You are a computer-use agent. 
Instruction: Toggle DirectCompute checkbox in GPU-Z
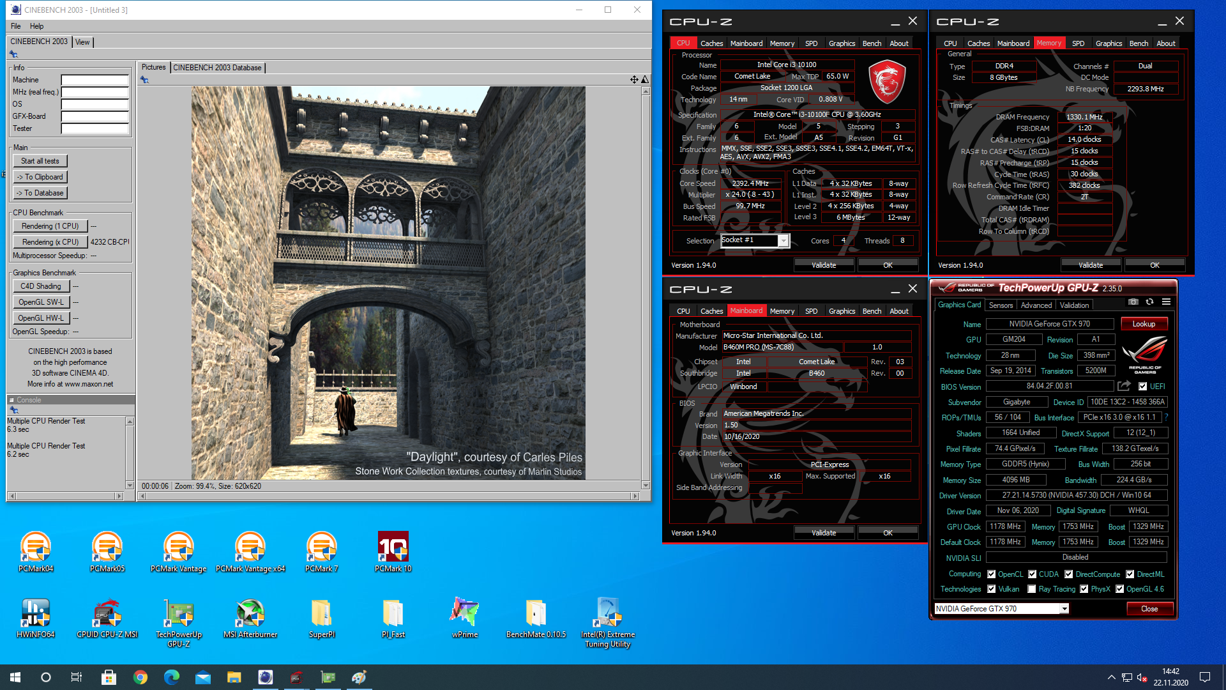1070,574
